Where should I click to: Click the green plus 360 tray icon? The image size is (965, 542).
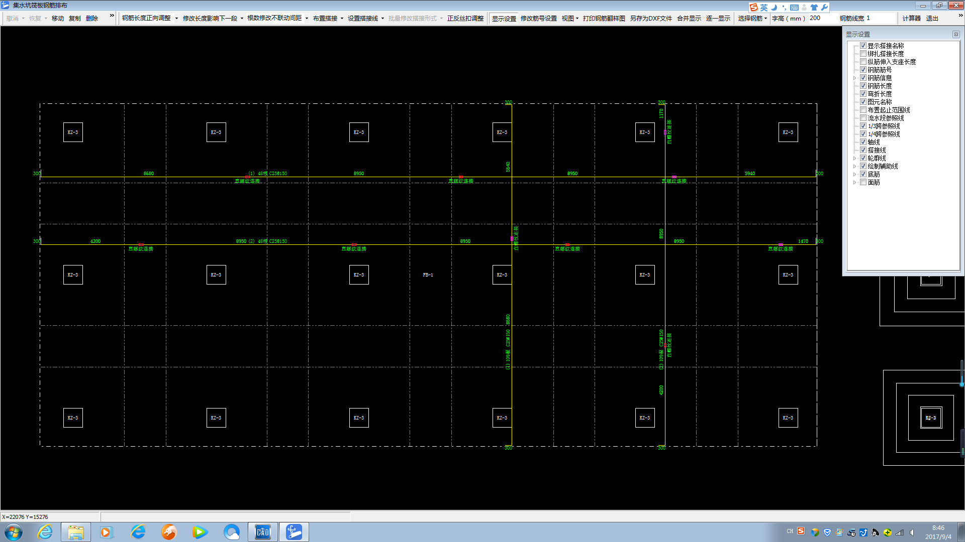pyautogui.click(x=888, y=532)
